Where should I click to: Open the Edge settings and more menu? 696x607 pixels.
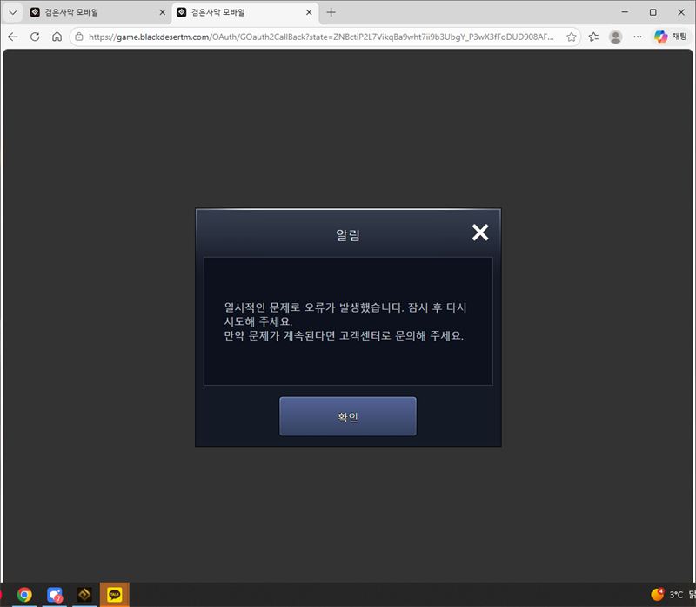click(638, 37)
